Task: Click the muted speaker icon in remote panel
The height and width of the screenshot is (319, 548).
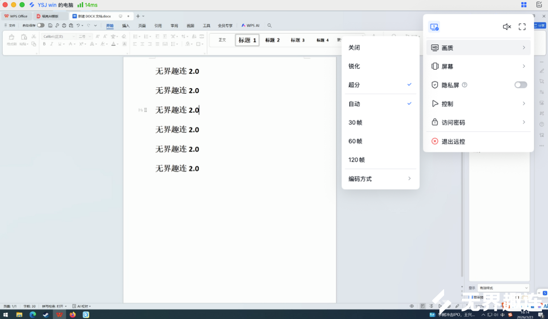Action: click(506, 27)
